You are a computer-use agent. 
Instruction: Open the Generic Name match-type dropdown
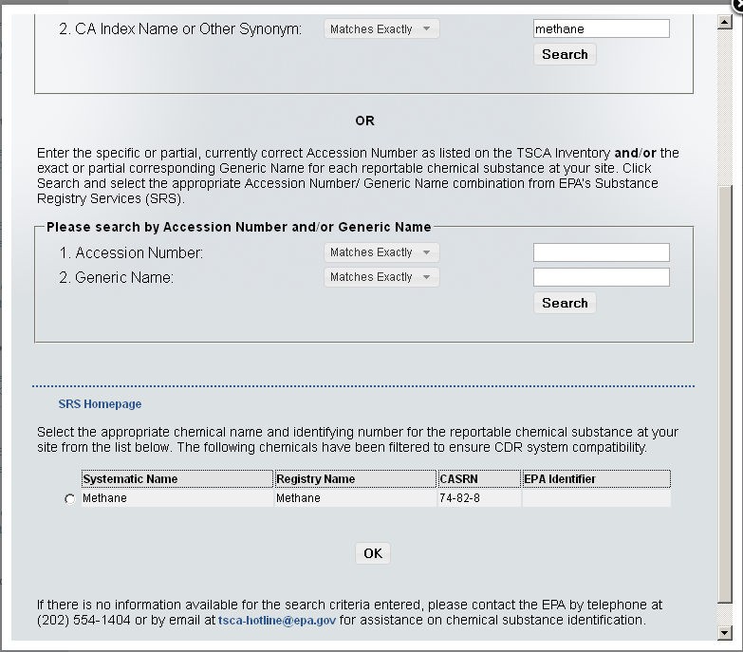[x=381, y=277]
